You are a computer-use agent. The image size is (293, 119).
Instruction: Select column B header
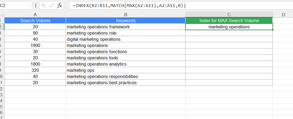(x=126, y=15)
